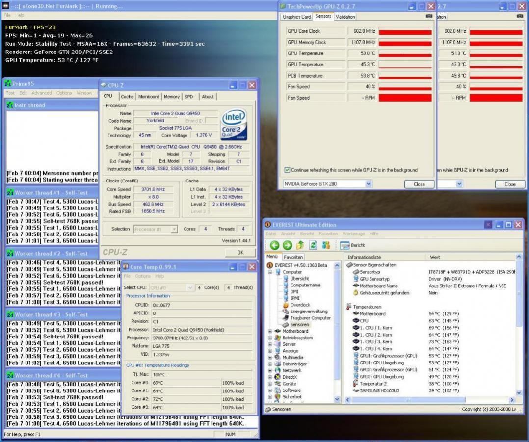Expand the Netzwerk node in EVEREST tree

pos(270,370)
